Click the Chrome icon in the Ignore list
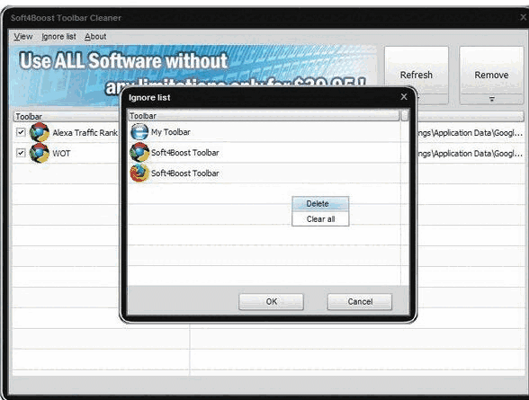The image size is (529, 400). [139, 152]
